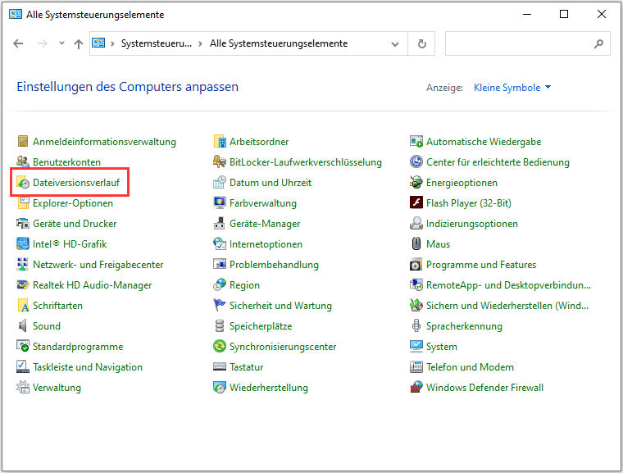
Task: Open the Programme und Features link
Action: [480, 265]
